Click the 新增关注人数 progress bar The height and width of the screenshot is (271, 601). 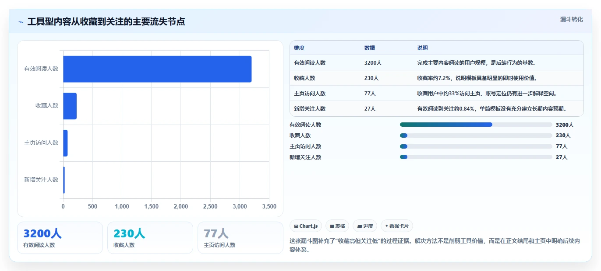pyautogui.click(x=476, y=157)
